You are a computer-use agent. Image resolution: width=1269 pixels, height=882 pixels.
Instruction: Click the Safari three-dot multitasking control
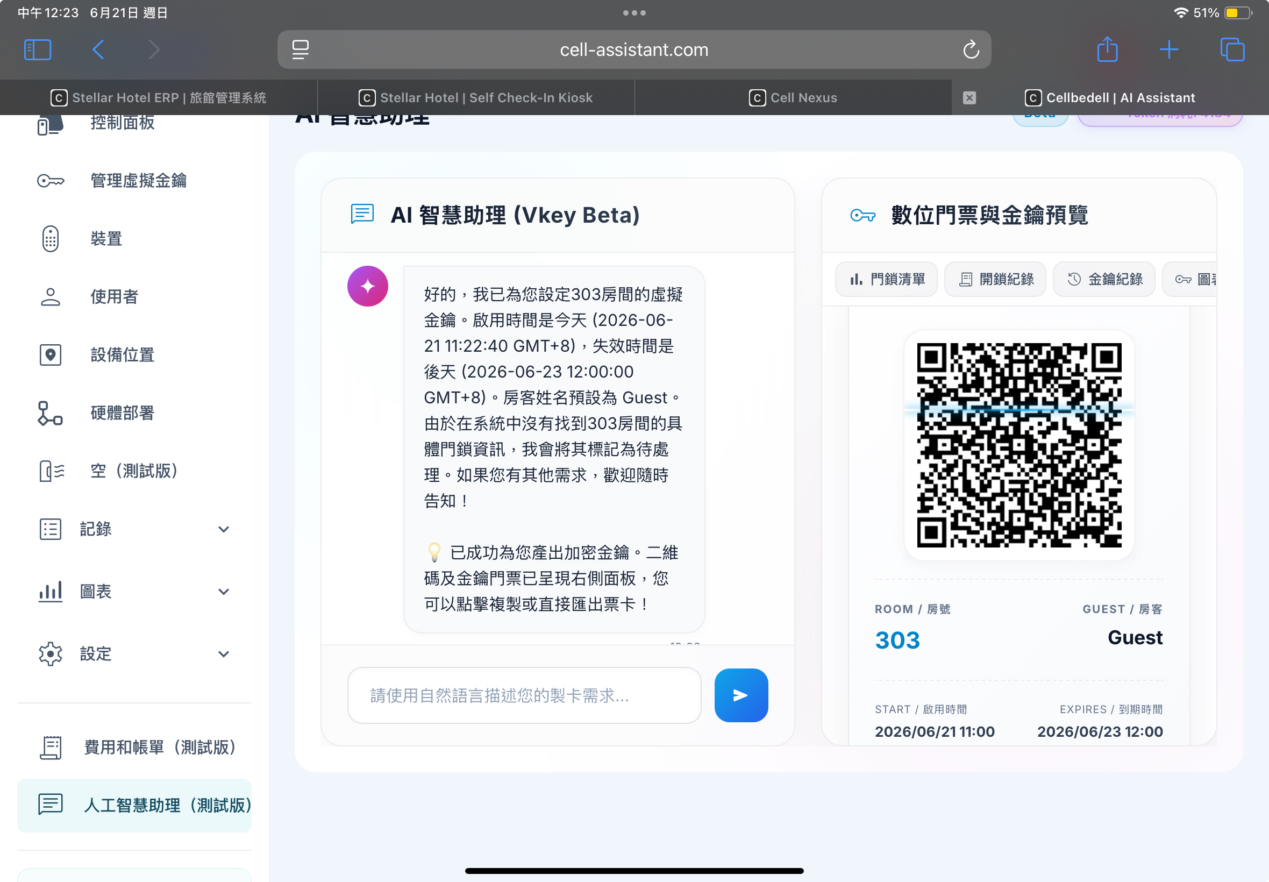click(x=634, y=13)
